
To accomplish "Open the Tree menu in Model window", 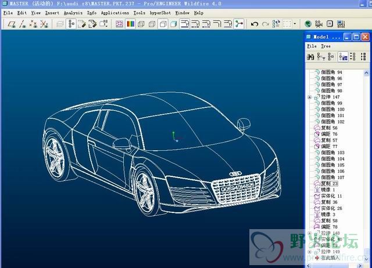I will 325,46.
